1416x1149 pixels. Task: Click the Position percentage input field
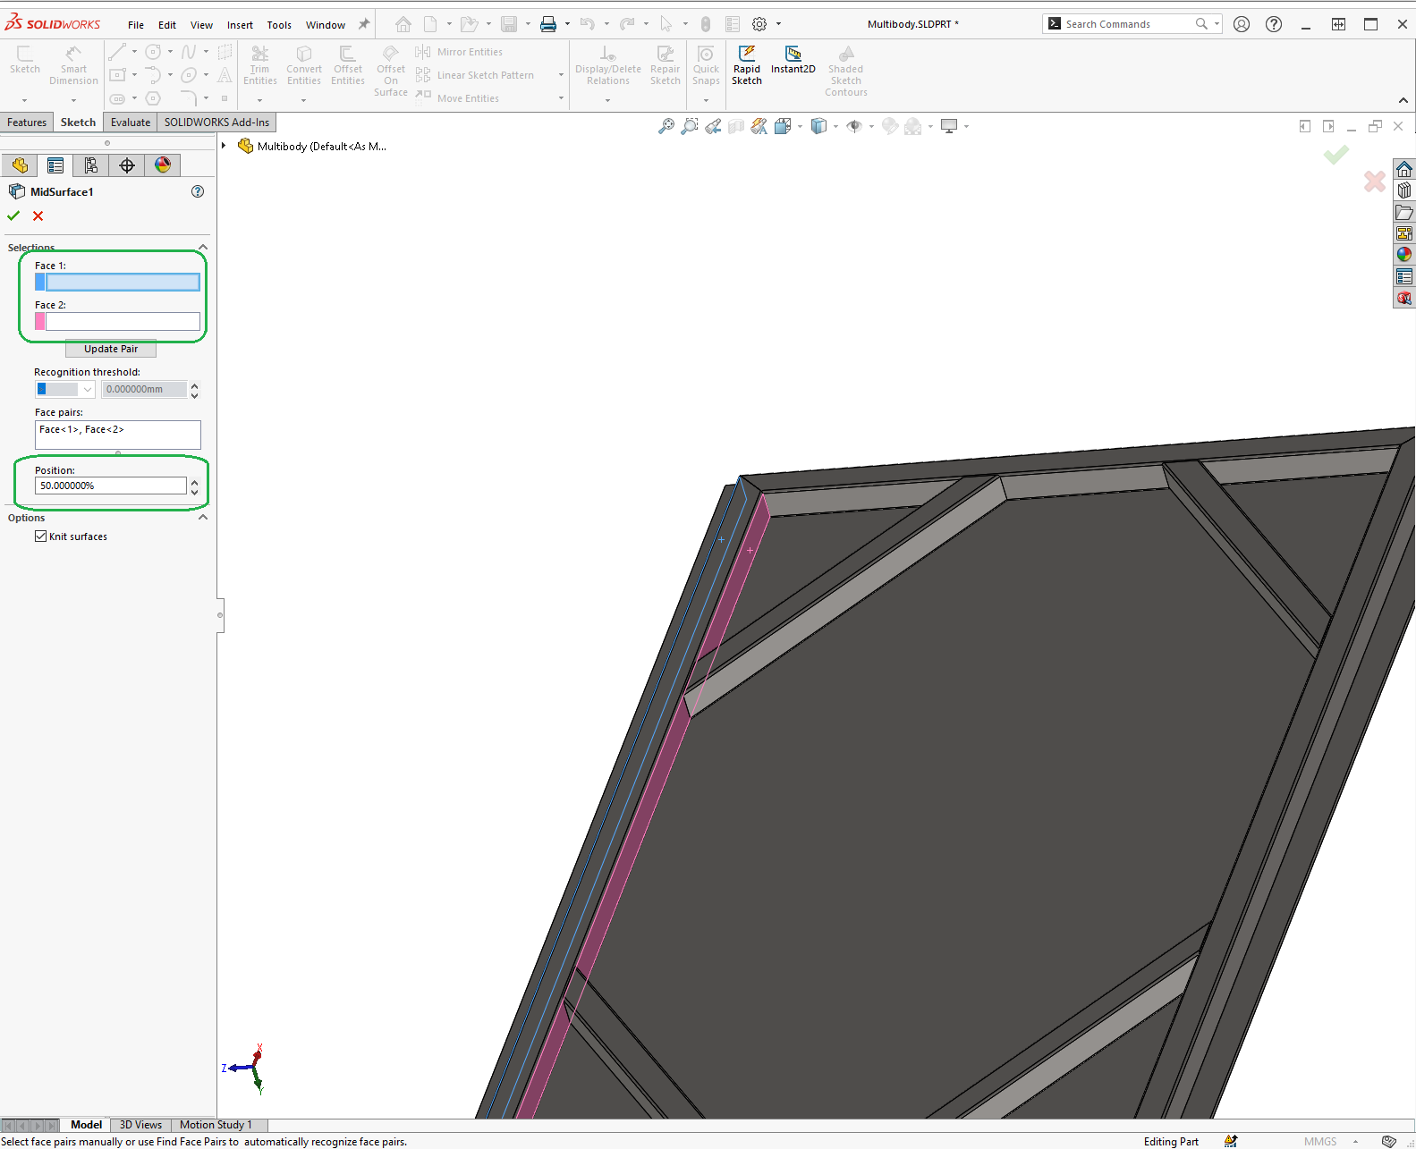[111, 486]
